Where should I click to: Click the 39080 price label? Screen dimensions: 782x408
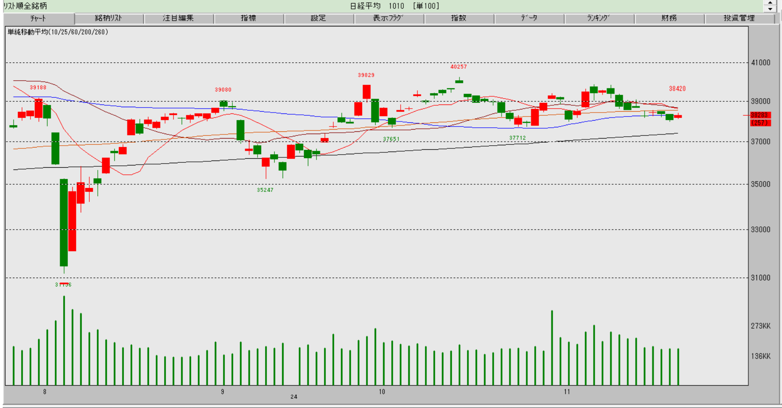pyautogui.click(x=223, y=90)
